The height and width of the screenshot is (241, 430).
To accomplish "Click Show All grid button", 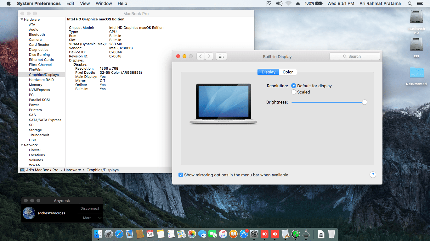I will [x=221, y=56].
